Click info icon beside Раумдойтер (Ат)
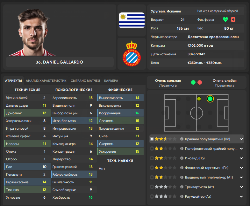Screen dimensions: 250x206 (x=182, y=196)
